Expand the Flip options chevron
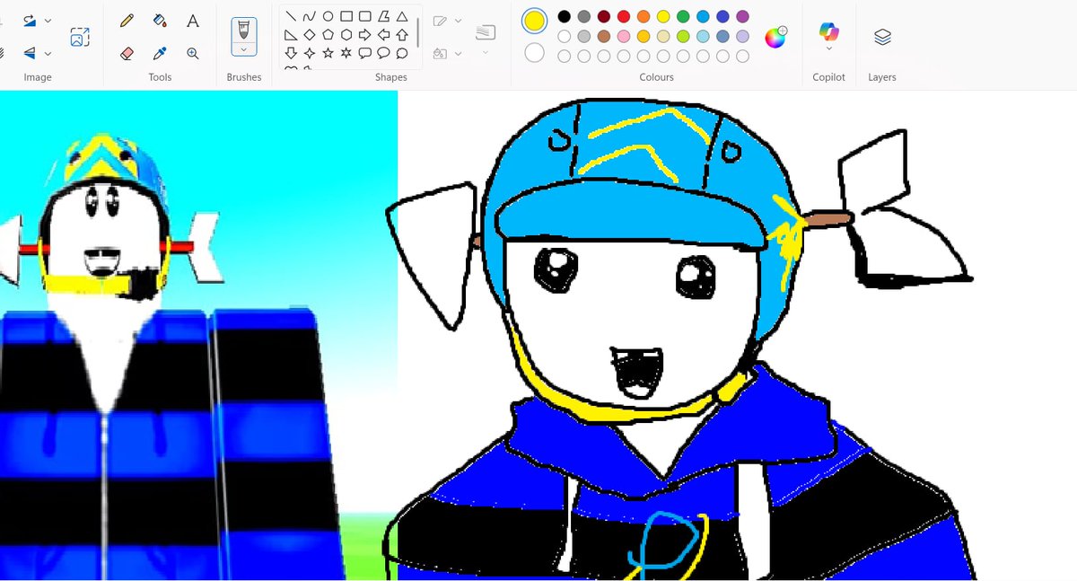1077x581 pixels. (48, 53)
